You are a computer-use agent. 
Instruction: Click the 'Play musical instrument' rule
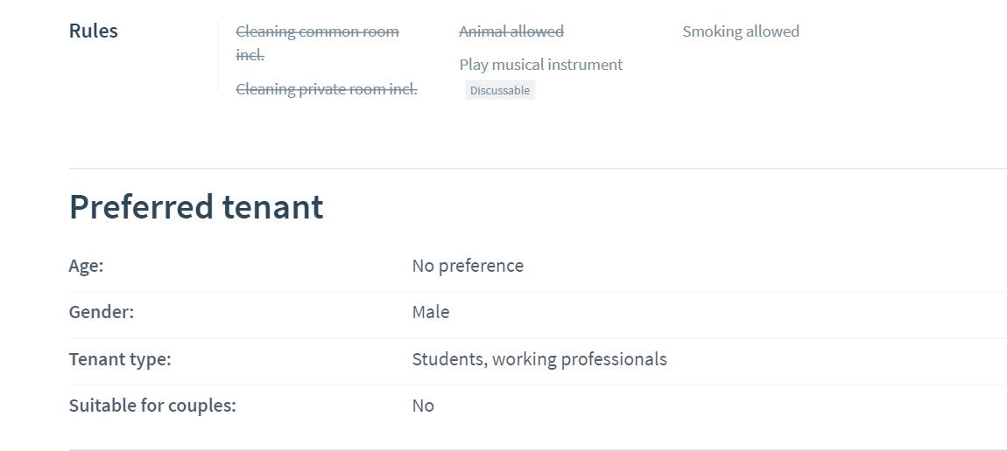pyautogui.click(x=541, y=65)
